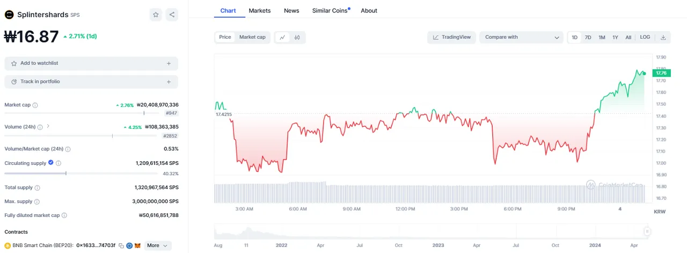Expand Volume (24h) chevron arrow
The image size is (687, 253).
(48, 126)
